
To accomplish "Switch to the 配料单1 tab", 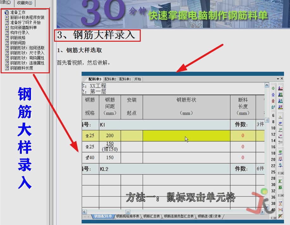I will point(125,79).
